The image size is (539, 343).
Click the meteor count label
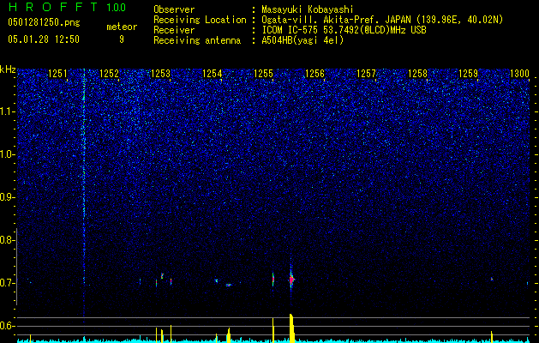click(x=122, y=27)
